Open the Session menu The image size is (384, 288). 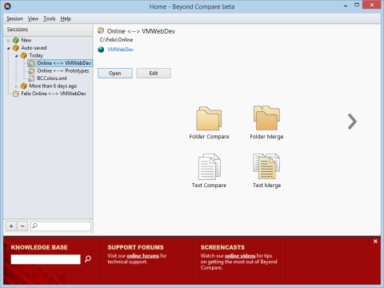(x=14, y=18)
